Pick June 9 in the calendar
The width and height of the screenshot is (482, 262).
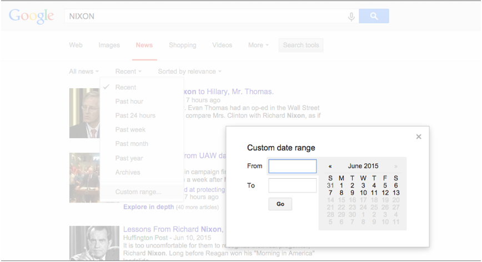(352, 193)
